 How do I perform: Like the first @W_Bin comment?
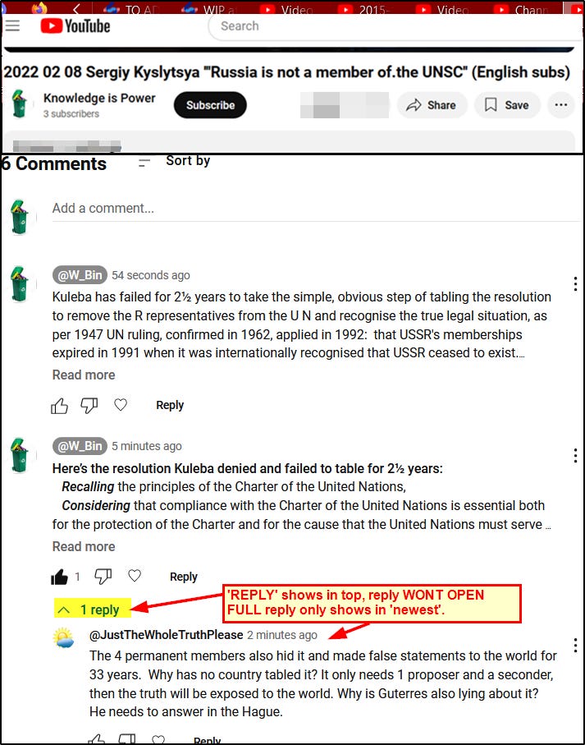point(59,406)
